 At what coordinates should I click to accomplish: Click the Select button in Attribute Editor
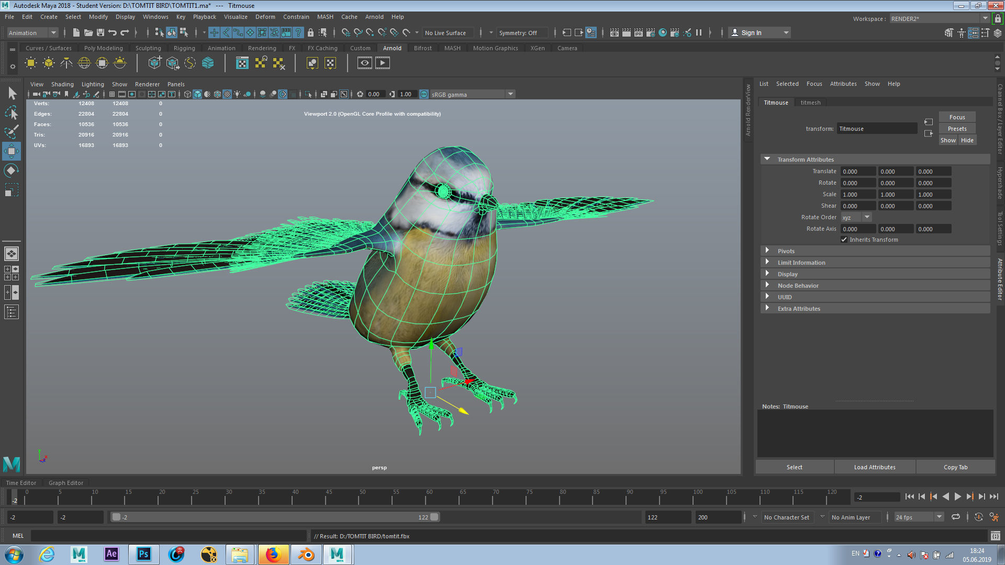(794, 467)
